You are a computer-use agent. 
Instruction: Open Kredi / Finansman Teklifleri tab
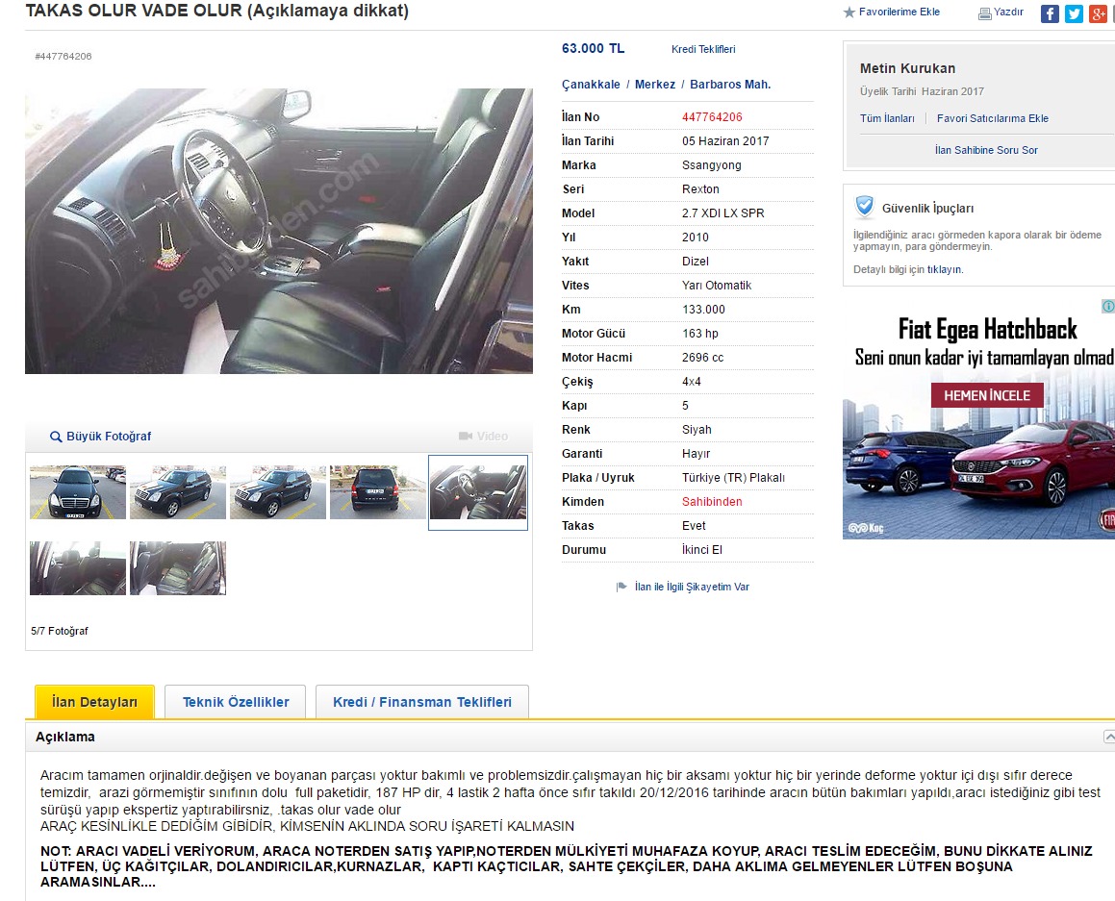[422, 702]
